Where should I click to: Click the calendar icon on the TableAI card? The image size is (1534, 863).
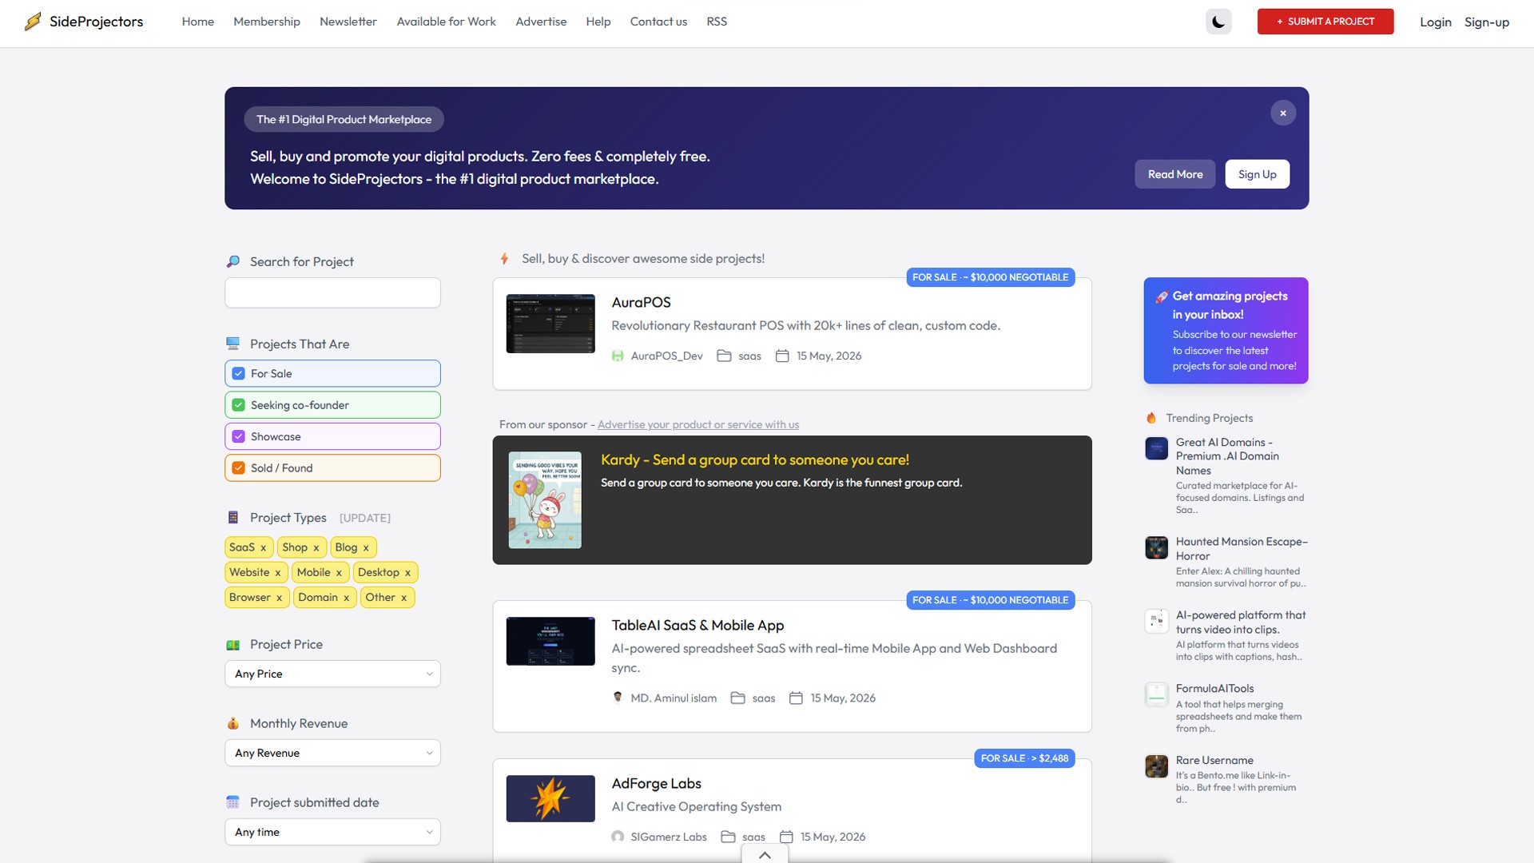coord(796,698)
